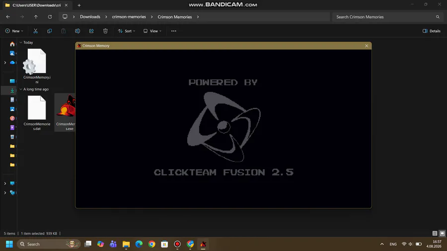Click the Share icon in toolbar
447x251 pixels.
pyautogui.click(x=91, y=31)
